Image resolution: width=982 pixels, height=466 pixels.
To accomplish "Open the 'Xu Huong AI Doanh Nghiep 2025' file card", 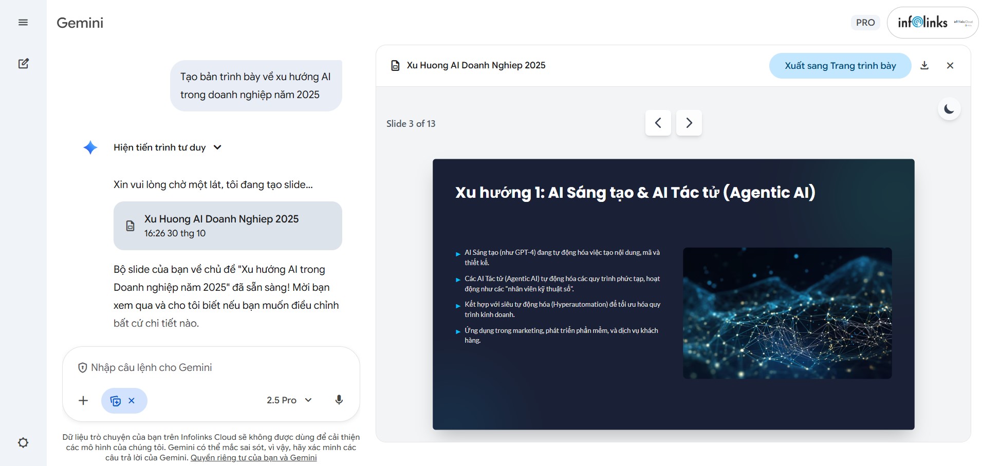I will click(x=227, y=226).
